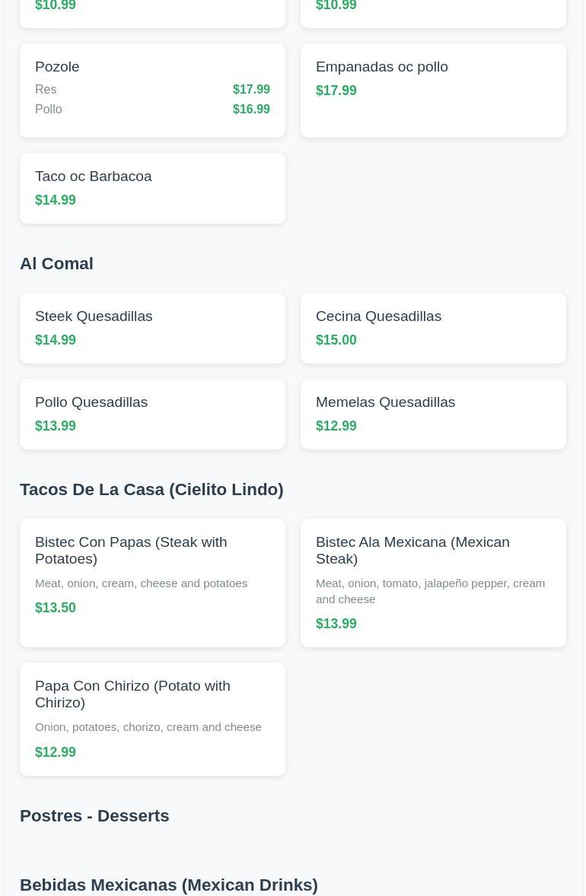Viewport: 586px width, 896px height.
Task: Open Steek Quesadillas menu item
Action: 152,327
